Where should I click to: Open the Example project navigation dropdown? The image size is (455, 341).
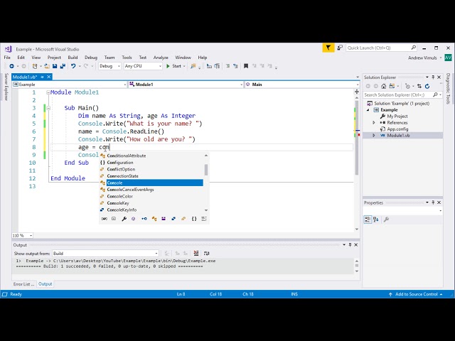[70, 85]
